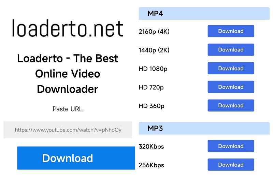The height and width of the screenshot is (181, 273).
Task: Download the HD 720p MP4
Action: coord(231,87)
